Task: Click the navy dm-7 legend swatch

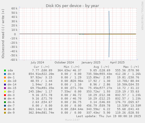Action: click(x=5, y=106)
